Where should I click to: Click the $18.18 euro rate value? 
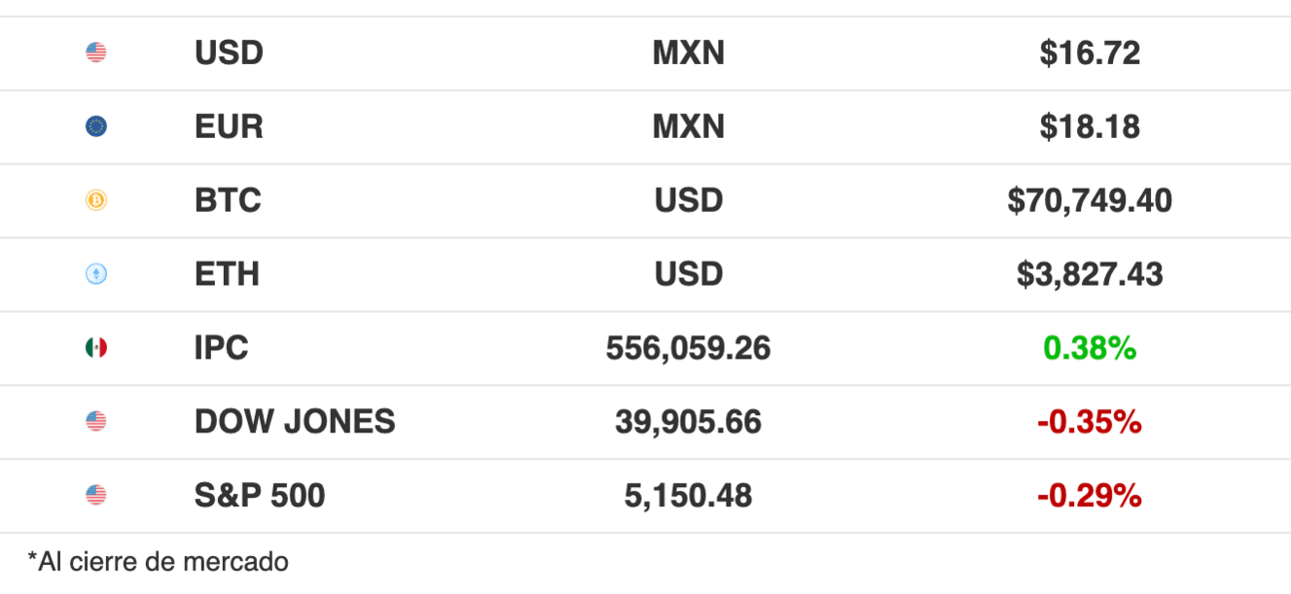1089,127
